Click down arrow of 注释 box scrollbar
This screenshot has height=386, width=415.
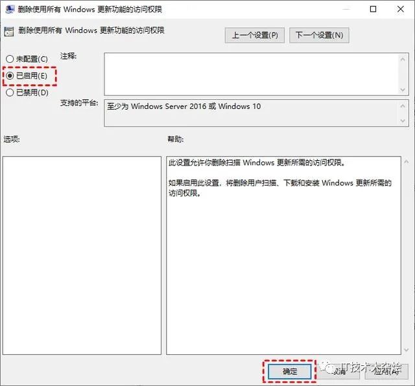pos(403,90)
